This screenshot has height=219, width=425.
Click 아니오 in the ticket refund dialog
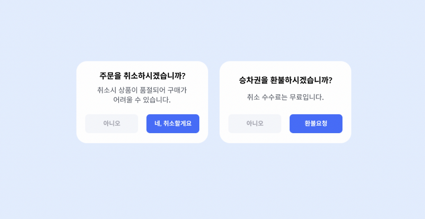coord(255,124)
